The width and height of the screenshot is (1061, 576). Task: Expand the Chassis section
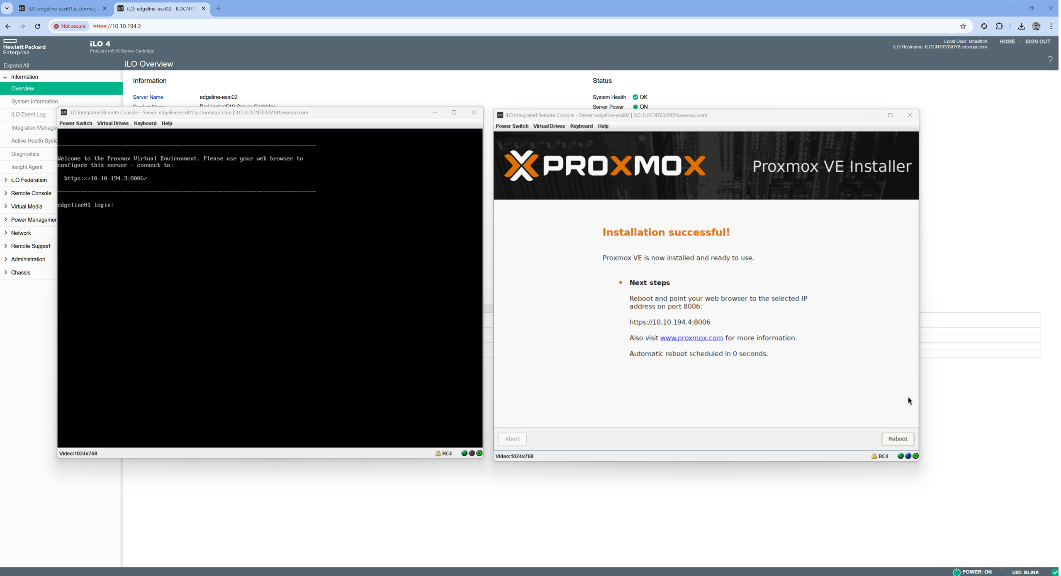[5, 272]
